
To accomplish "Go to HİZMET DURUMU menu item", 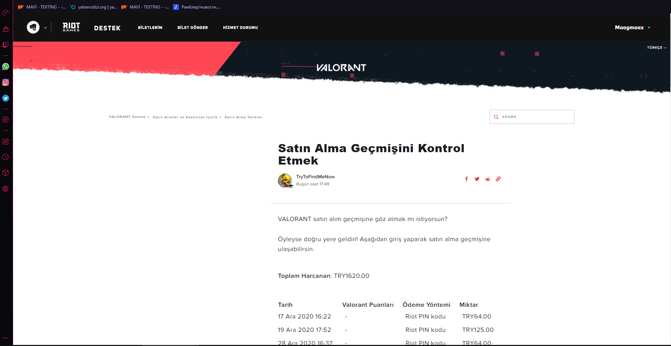I will click(240, 28).
